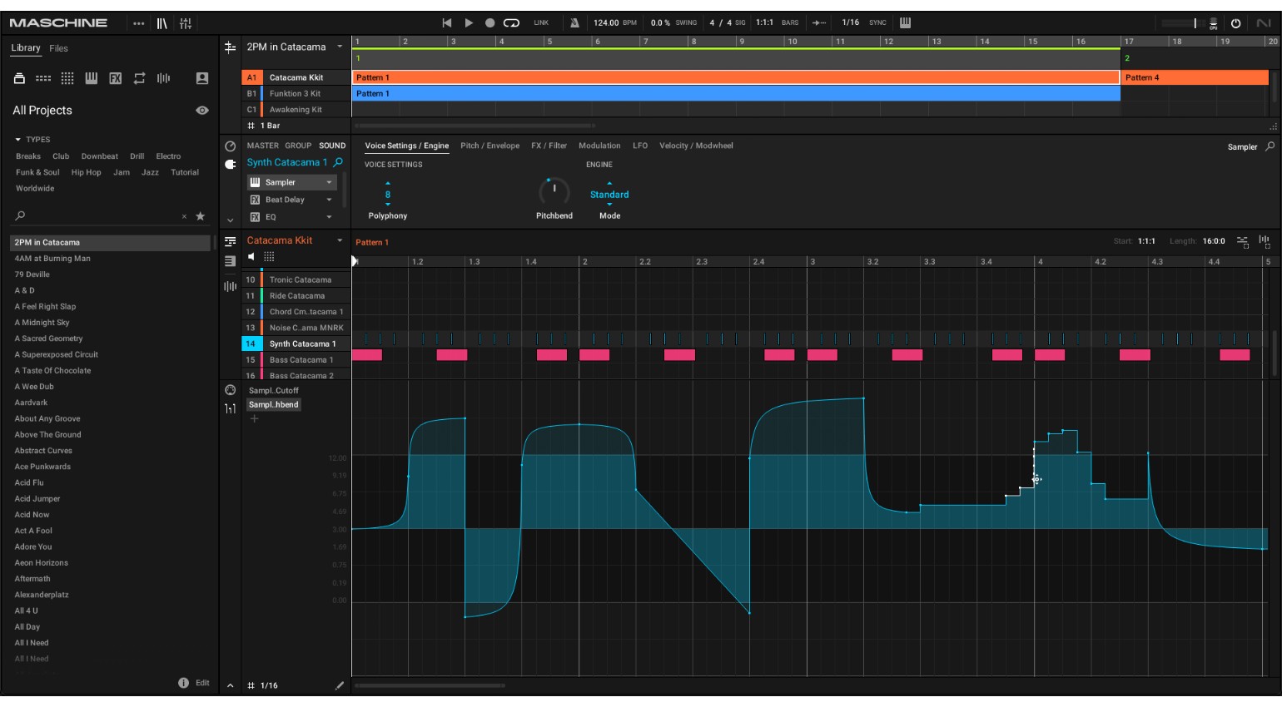Select the Bass Catacama 1 sound slot
Screen dimensions: 1282x707
pos(302,359)
